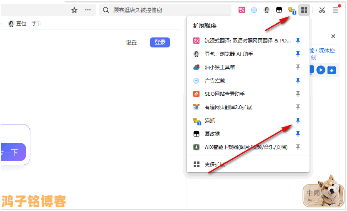Click the blue 登录 button
Screen dimensions: 347x211
coord(160,42)
